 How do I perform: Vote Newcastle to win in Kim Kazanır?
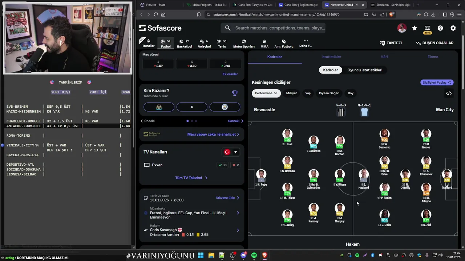click(x=159, y=107)
